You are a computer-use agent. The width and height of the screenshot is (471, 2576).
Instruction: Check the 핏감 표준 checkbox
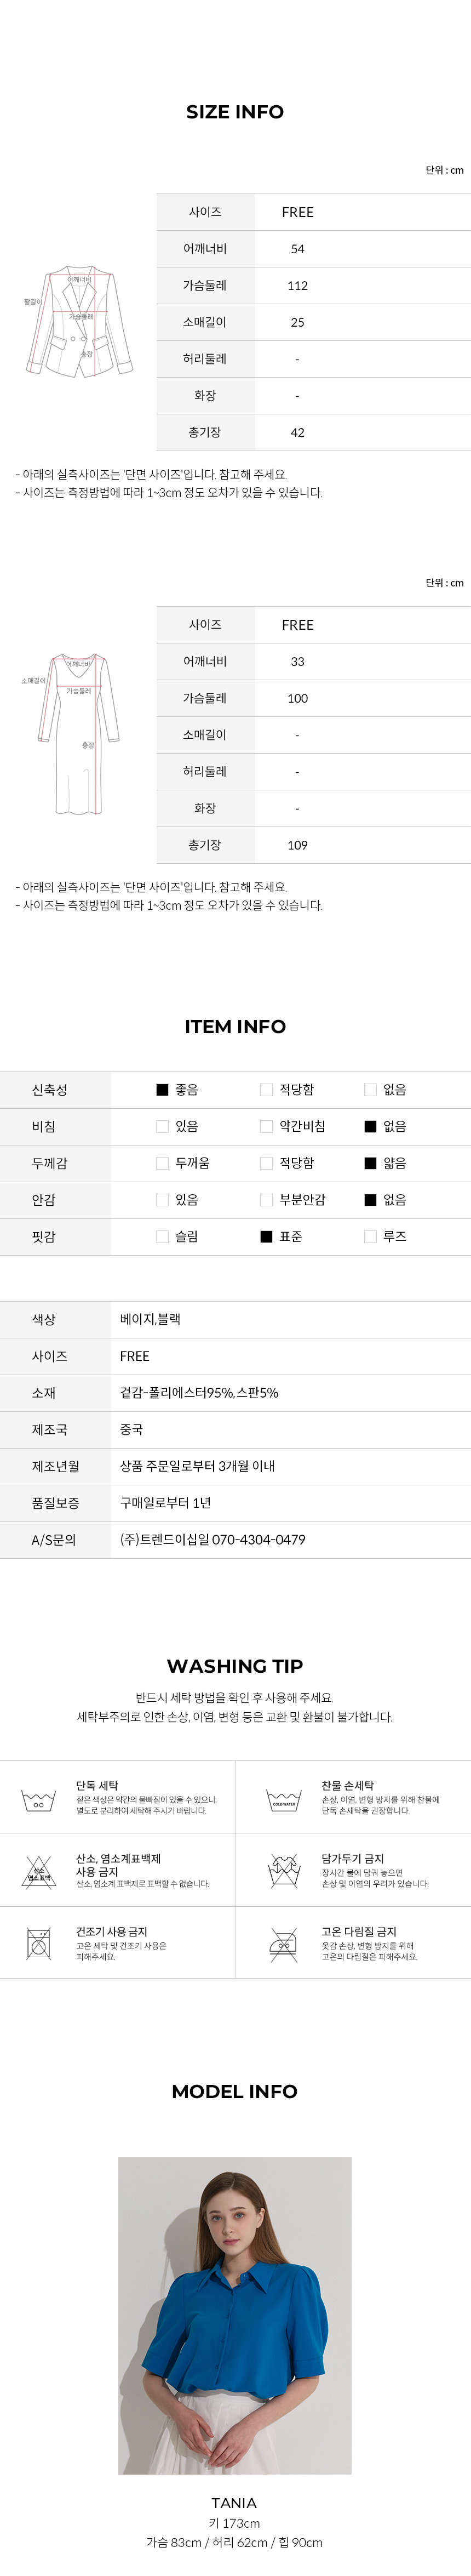point(266,1236)
